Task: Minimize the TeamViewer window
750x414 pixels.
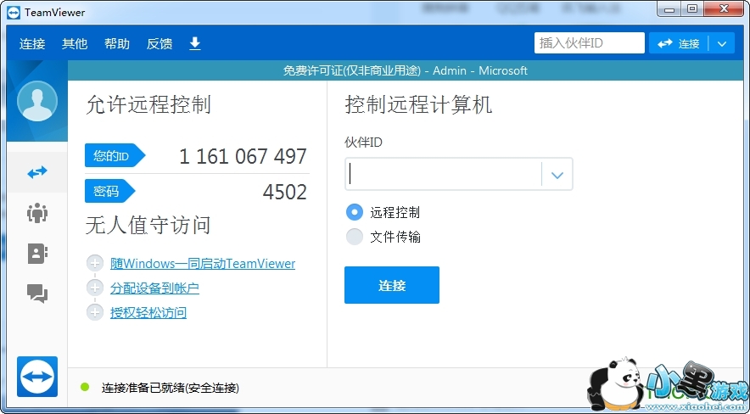Action: (670, 9)
